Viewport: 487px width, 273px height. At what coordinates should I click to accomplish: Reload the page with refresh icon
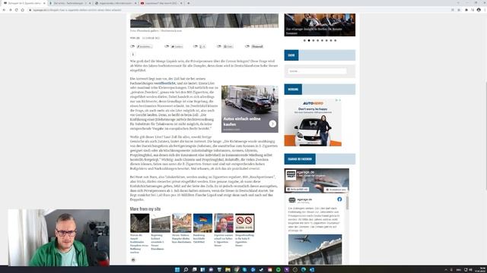17,10
